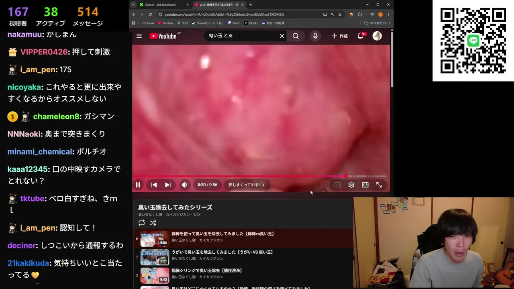Toggle playlist loop
Screen dimensions: 514x289
pos(141,223)
